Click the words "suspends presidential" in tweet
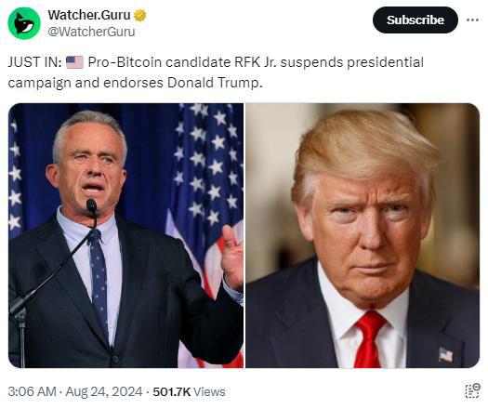This screenshot has height=409, width=488. coord(351,62)
